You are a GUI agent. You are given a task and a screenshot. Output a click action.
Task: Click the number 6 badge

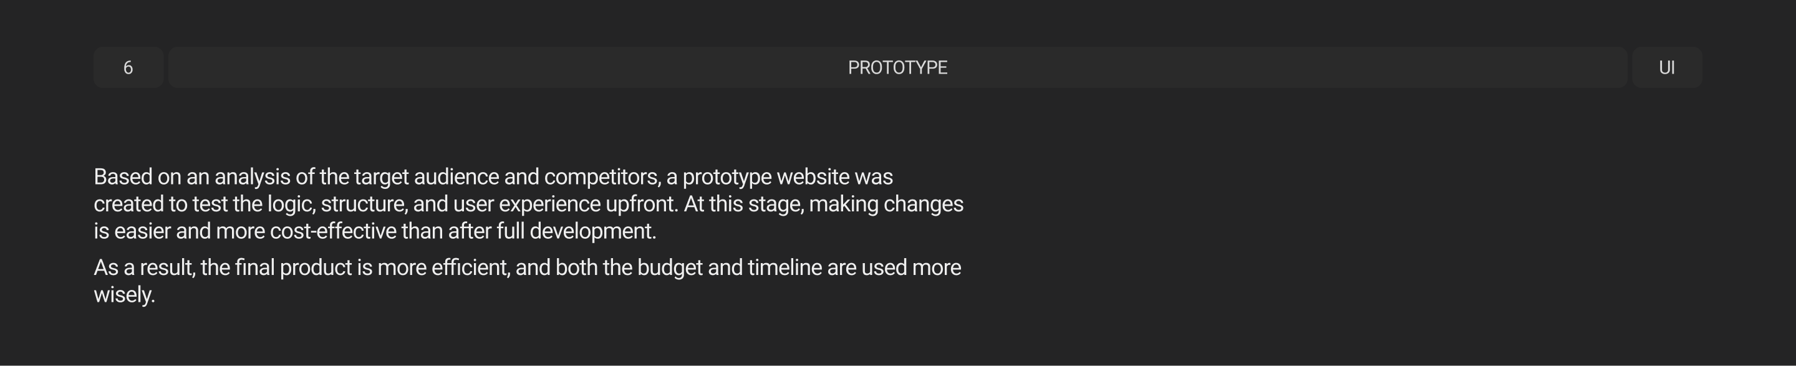128,67
